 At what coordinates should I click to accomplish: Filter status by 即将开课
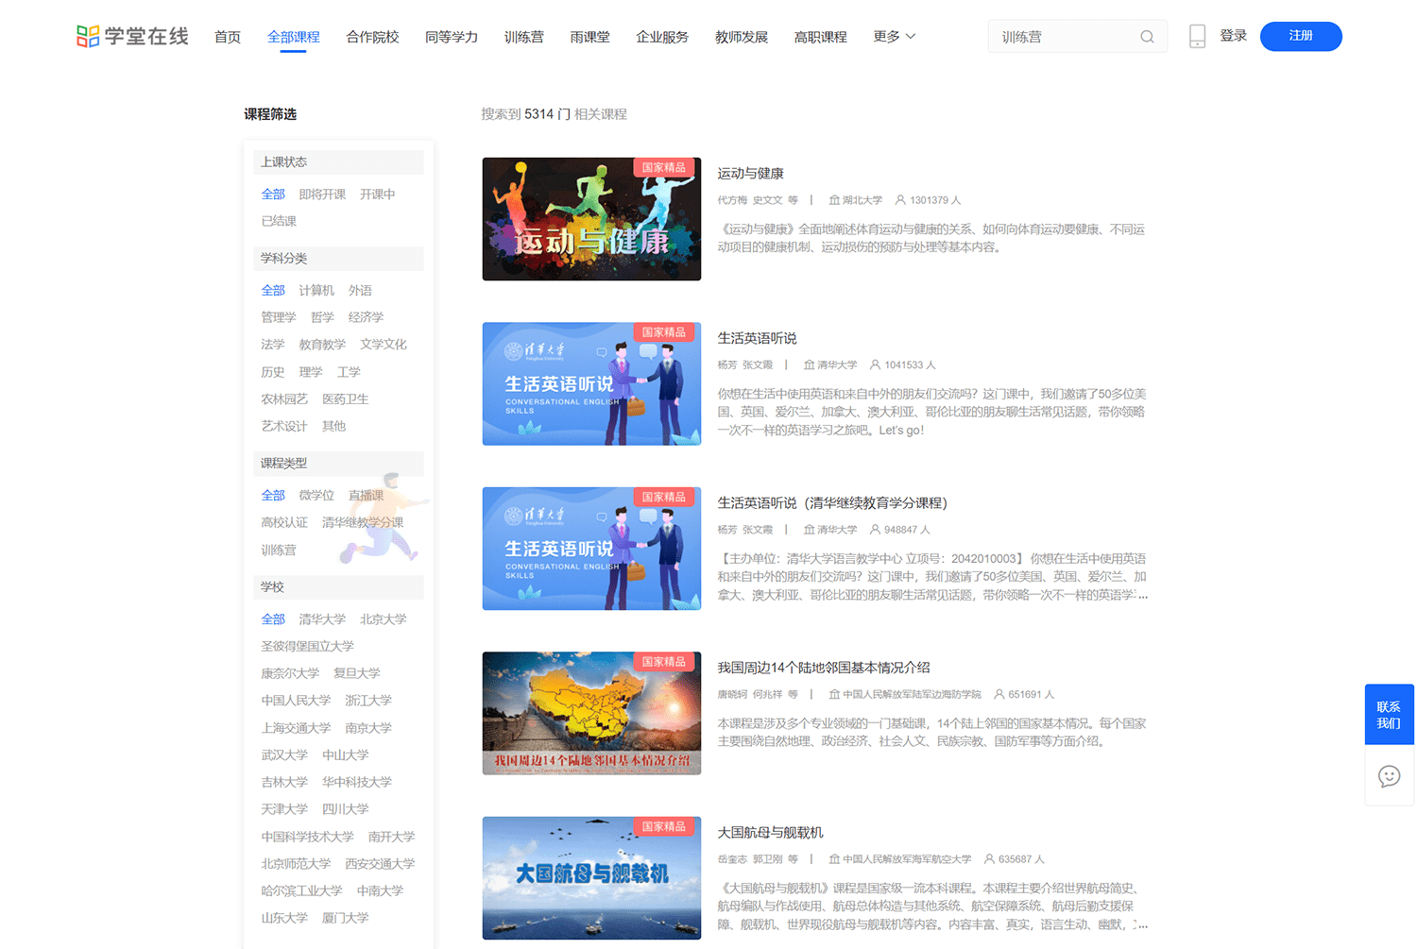point(322,194)
